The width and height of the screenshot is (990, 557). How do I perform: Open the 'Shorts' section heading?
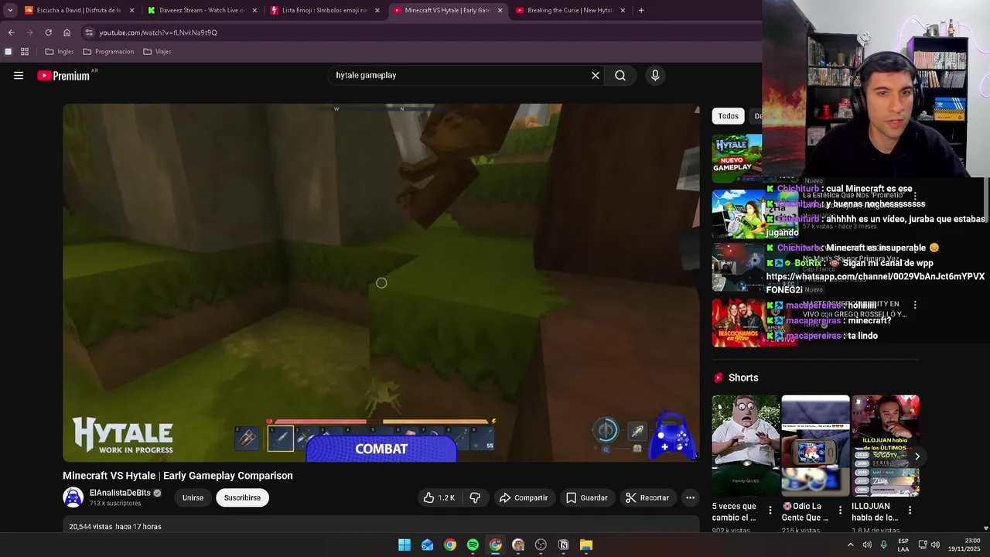[x=742, y=378]
